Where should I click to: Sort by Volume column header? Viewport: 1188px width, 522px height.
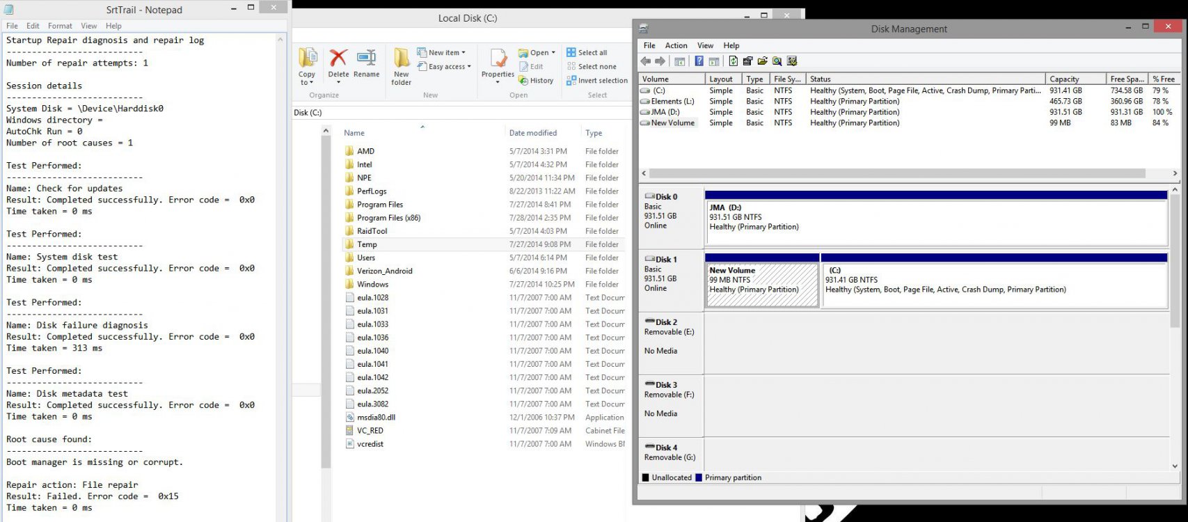click(x=672, y=79)
